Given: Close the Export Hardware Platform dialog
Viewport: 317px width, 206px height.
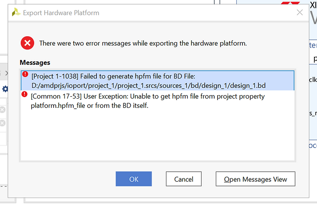Looking at the screenshot, I should 300,13.
